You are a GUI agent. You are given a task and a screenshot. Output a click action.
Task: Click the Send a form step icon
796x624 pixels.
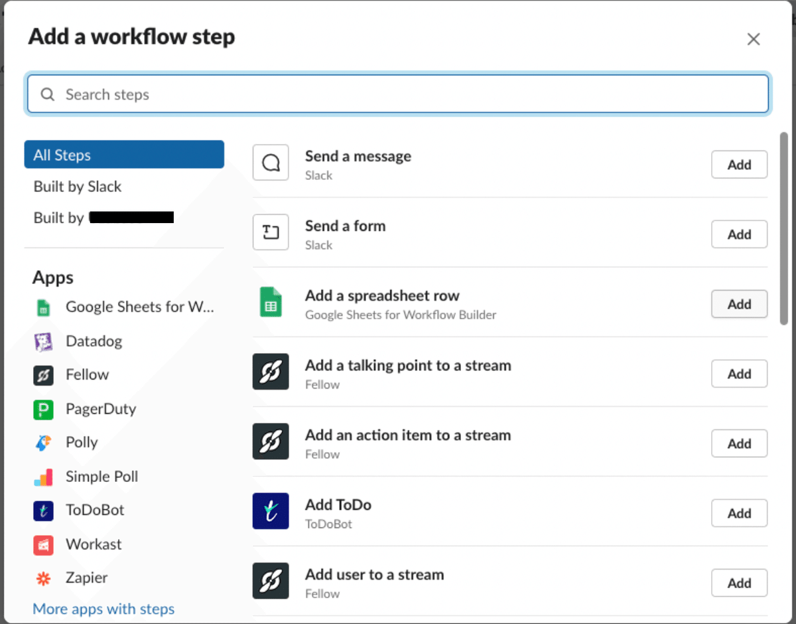pyautogui.click(x=271, y=232)
